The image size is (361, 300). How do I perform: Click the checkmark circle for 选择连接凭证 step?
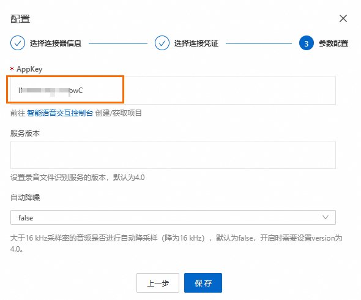coord(162,43)
